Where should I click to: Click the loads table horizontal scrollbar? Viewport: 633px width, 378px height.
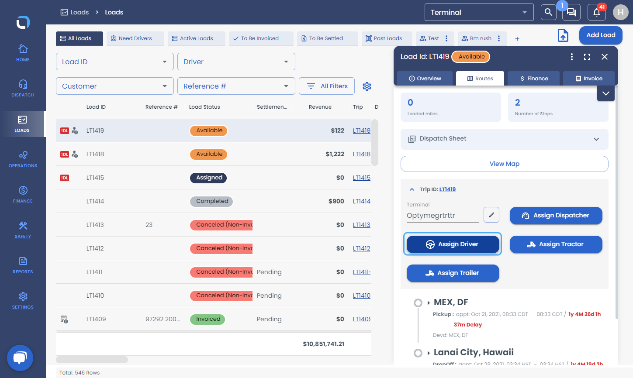pos(92,360)
